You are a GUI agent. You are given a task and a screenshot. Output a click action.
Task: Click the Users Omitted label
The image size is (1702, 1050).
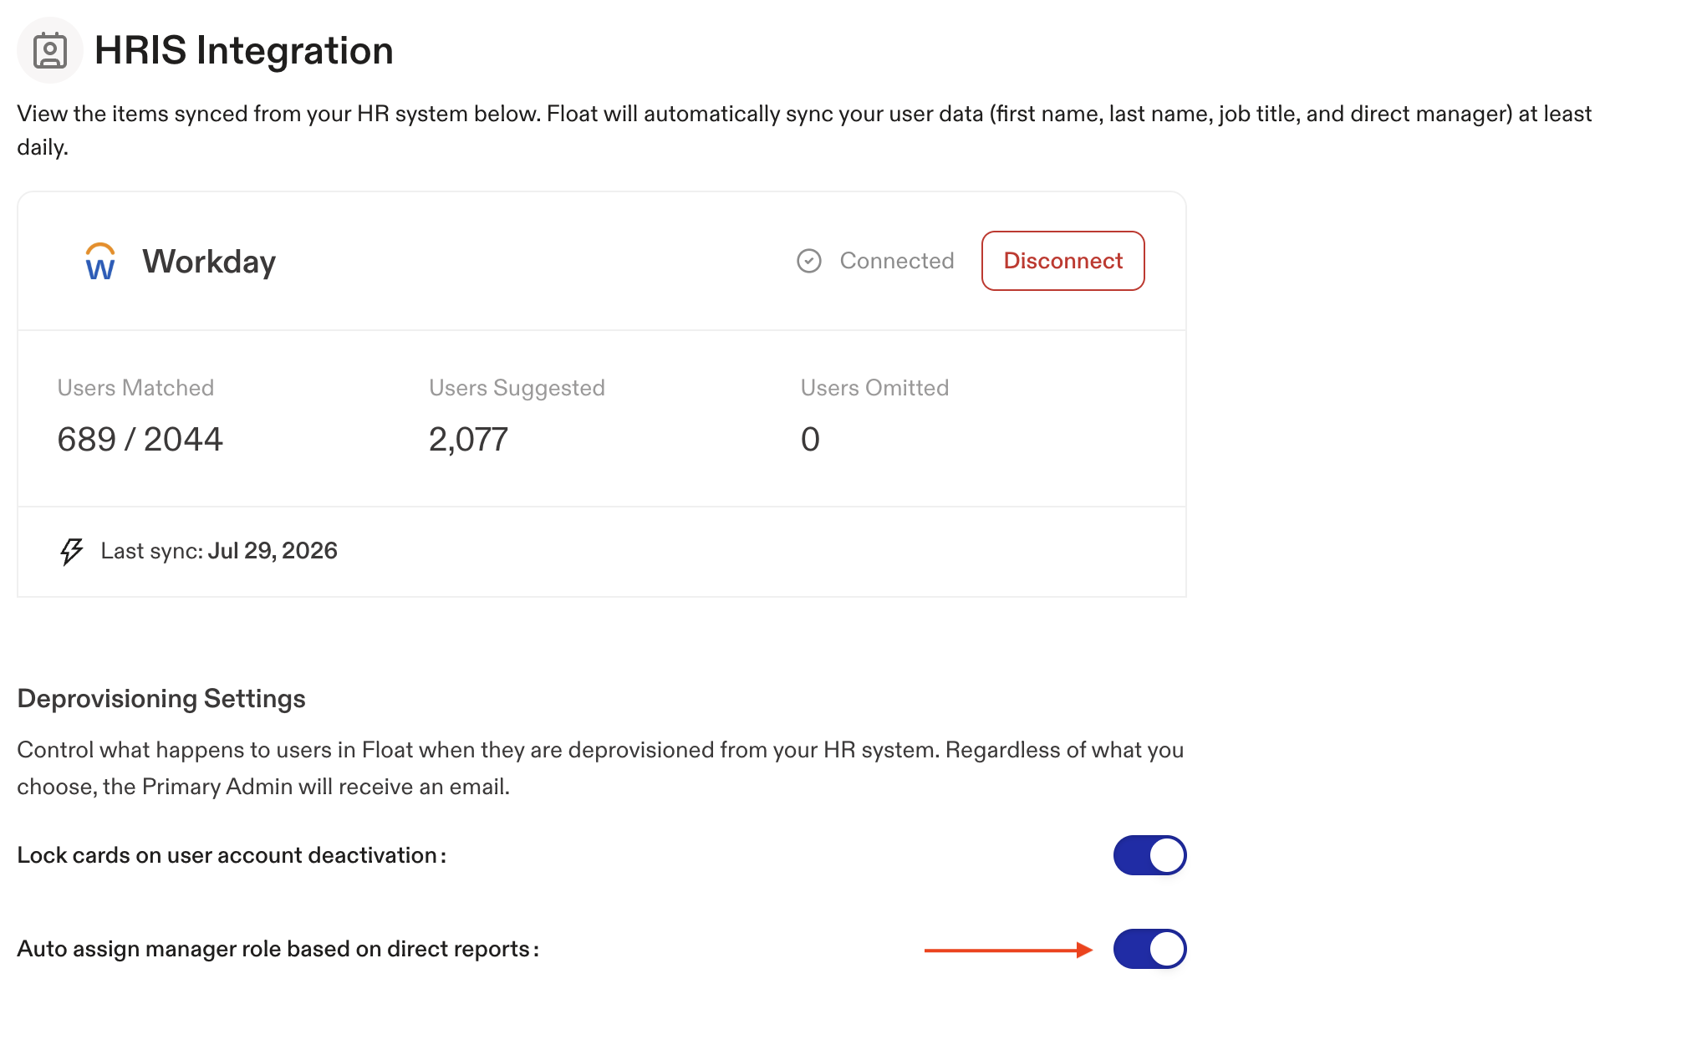tap(874, 388)
